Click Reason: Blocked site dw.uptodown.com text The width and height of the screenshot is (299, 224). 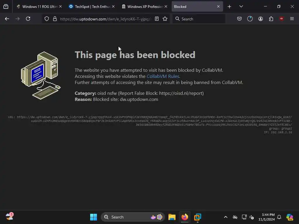pos(116,99)
